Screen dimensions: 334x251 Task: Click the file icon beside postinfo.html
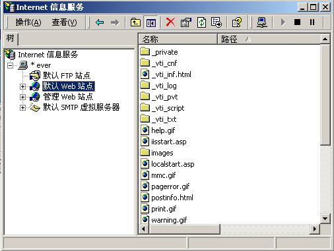[145, 197]
